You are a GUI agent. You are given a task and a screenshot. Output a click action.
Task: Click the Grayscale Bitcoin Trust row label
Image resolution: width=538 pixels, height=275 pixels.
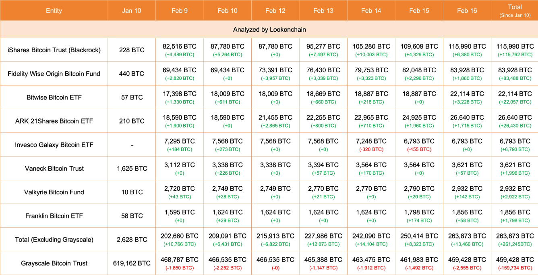pyautogui.click(x=54, y=263)
